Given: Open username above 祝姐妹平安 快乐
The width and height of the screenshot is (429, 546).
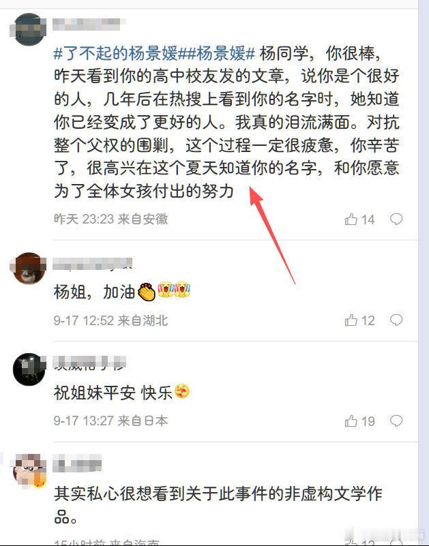Looking at the screenshot, I should (89, 363).
